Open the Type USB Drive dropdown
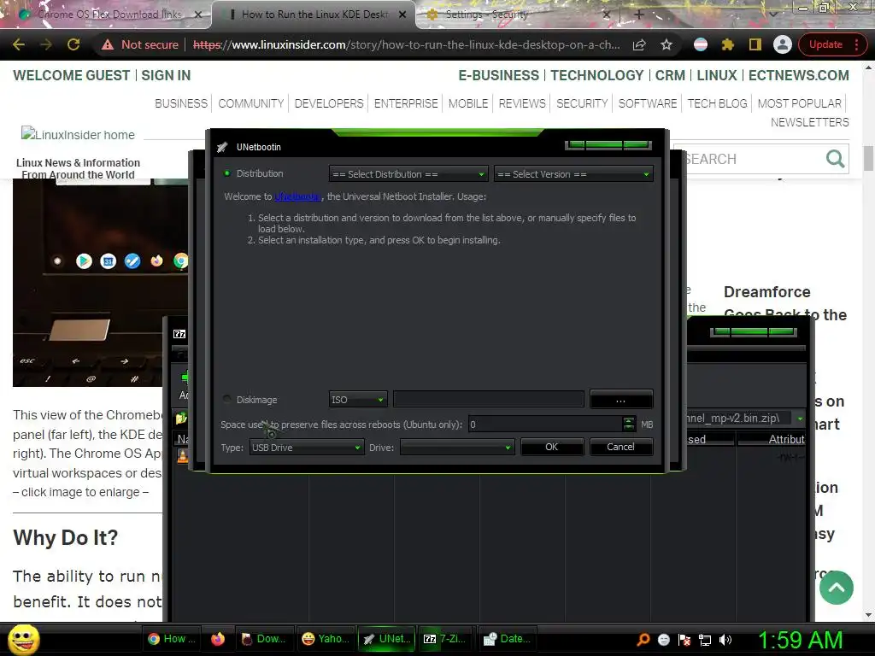 click(307, 448)
